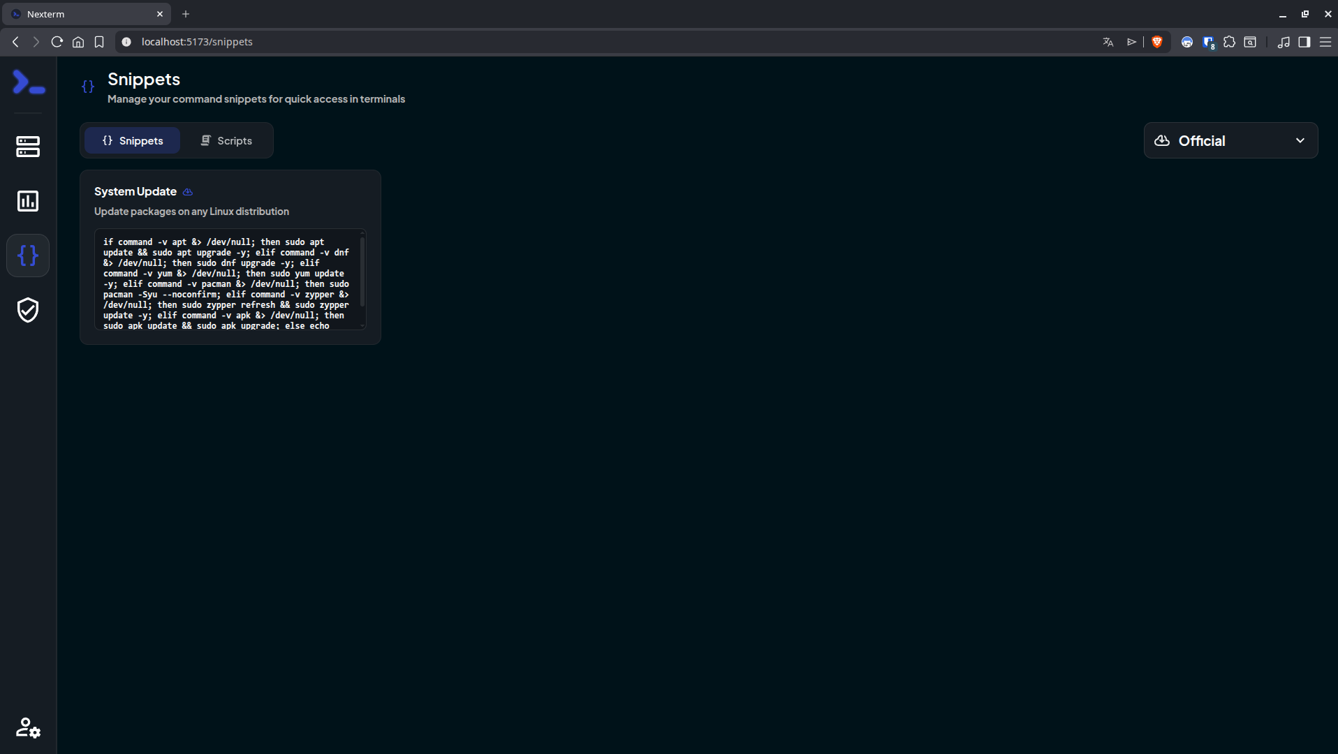Click the browser reload button
The image size is (1338, 754).
[x=57, y=42]
